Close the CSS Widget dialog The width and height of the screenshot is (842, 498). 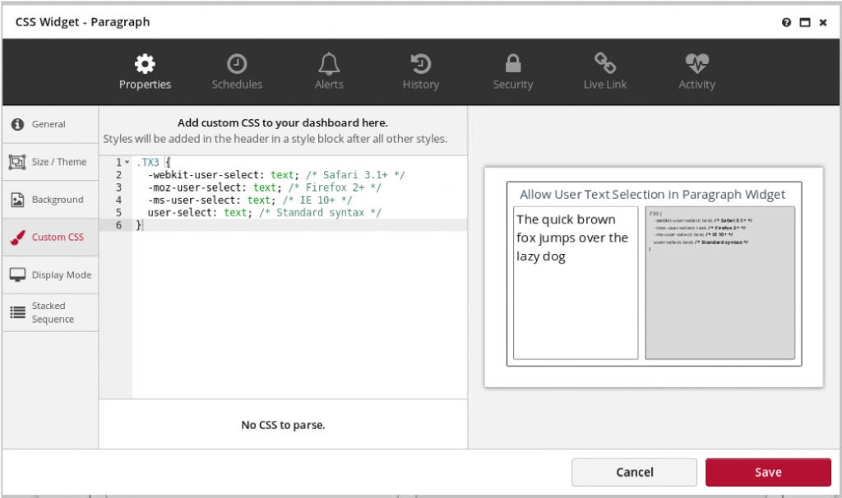[822, 22]
